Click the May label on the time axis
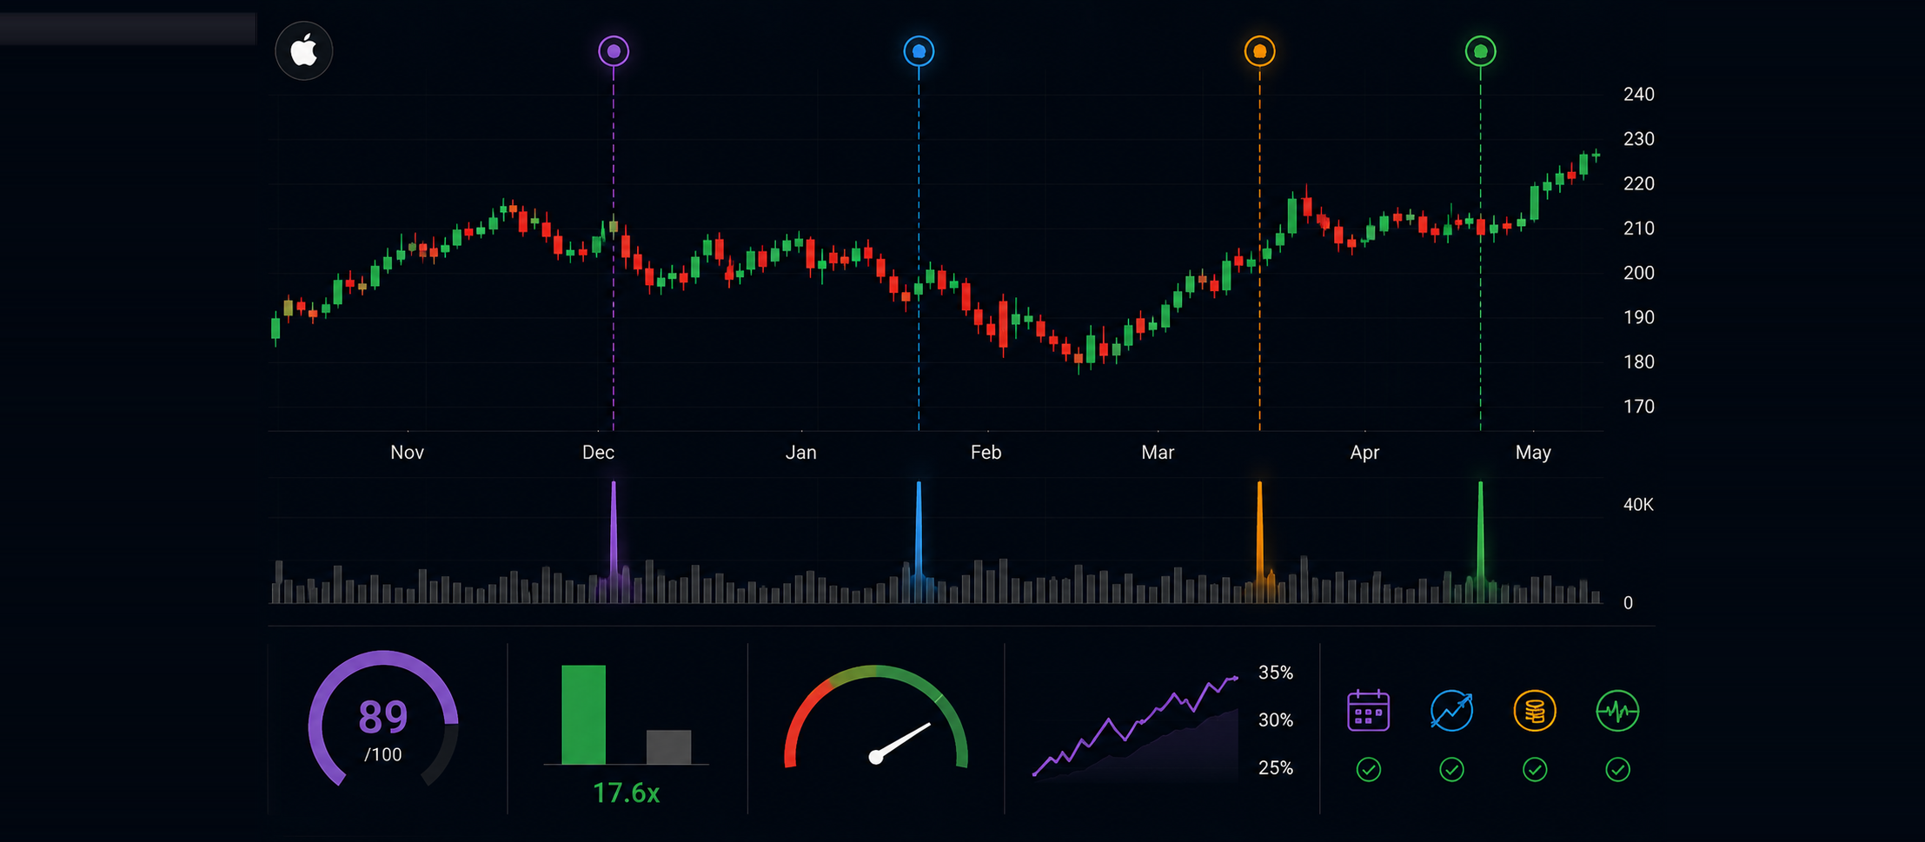The width and height of the screenshot is (1925, 842). [1533, 452]
